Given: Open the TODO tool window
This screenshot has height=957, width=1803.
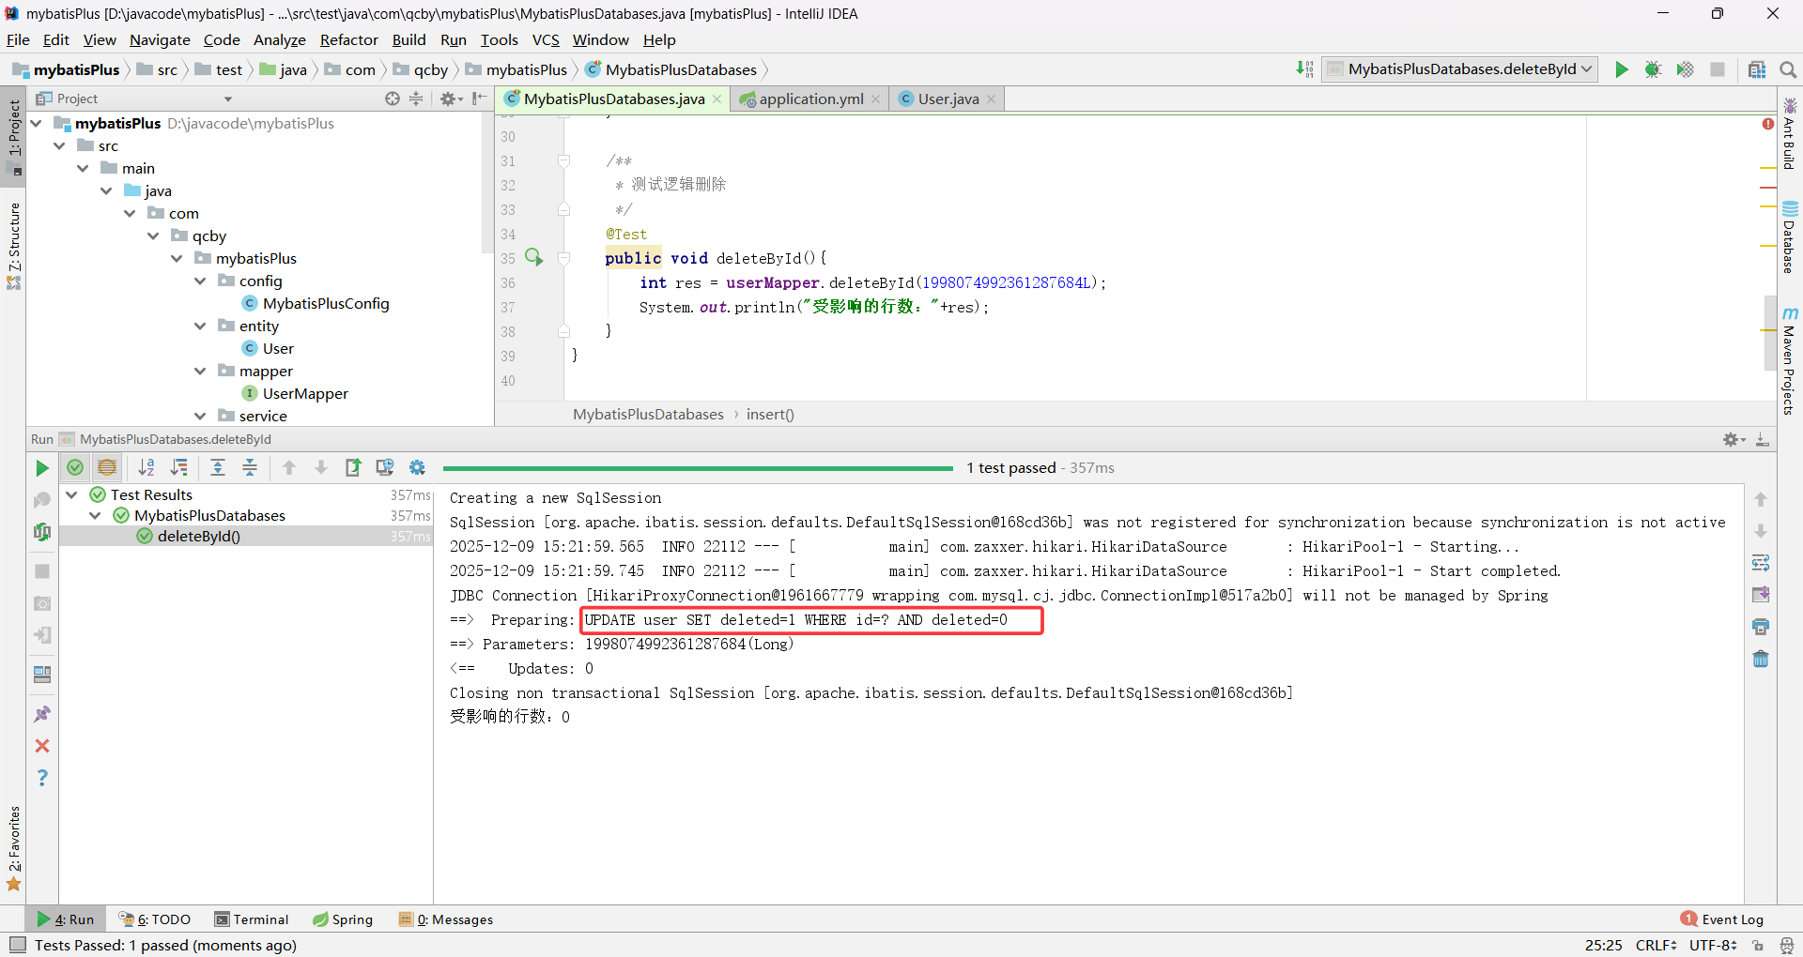Looking at the screenshot, I should pos(155,919).
